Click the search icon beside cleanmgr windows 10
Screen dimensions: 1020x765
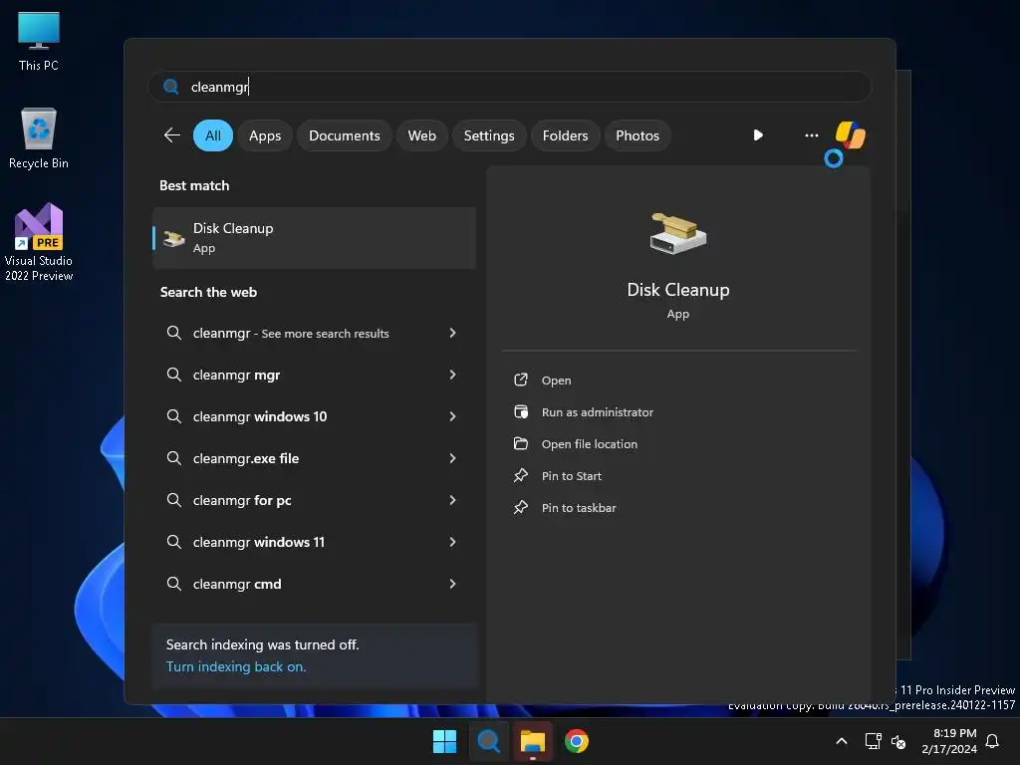pyautogui.click(x=173, y=416)
